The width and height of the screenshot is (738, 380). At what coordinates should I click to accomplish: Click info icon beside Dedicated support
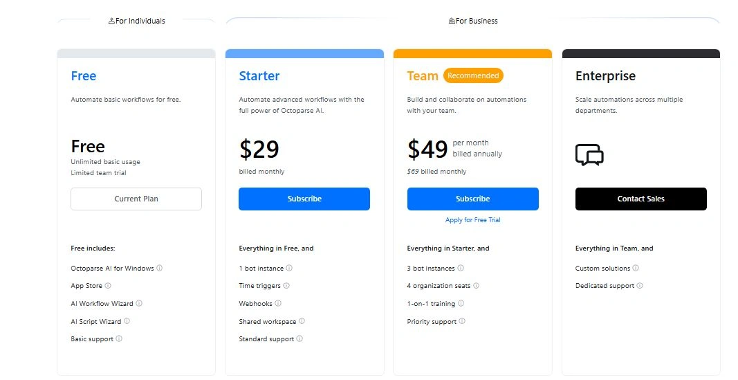[640, 286]
